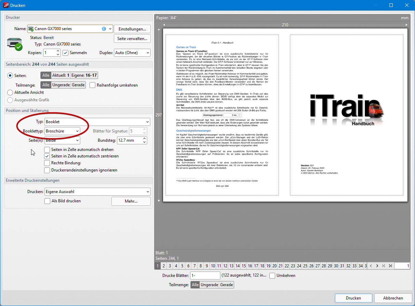This screenshot has height=306, width=415.
Task: Choose Ungerade in page range Teilmenge
Action: pos(61,85)
